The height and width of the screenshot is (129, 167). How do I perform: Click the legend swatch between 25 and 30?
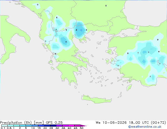click(53, 126)
